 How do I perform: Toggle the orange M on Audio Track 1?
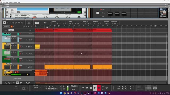tap(12, 72)
